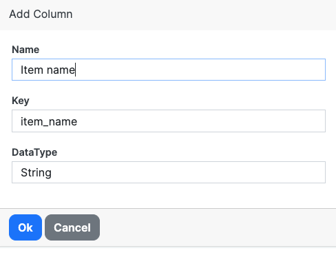Focus the Name input field
Image resolution: width=336 pixels, height=255 pixels.
[x=169, y=70]
